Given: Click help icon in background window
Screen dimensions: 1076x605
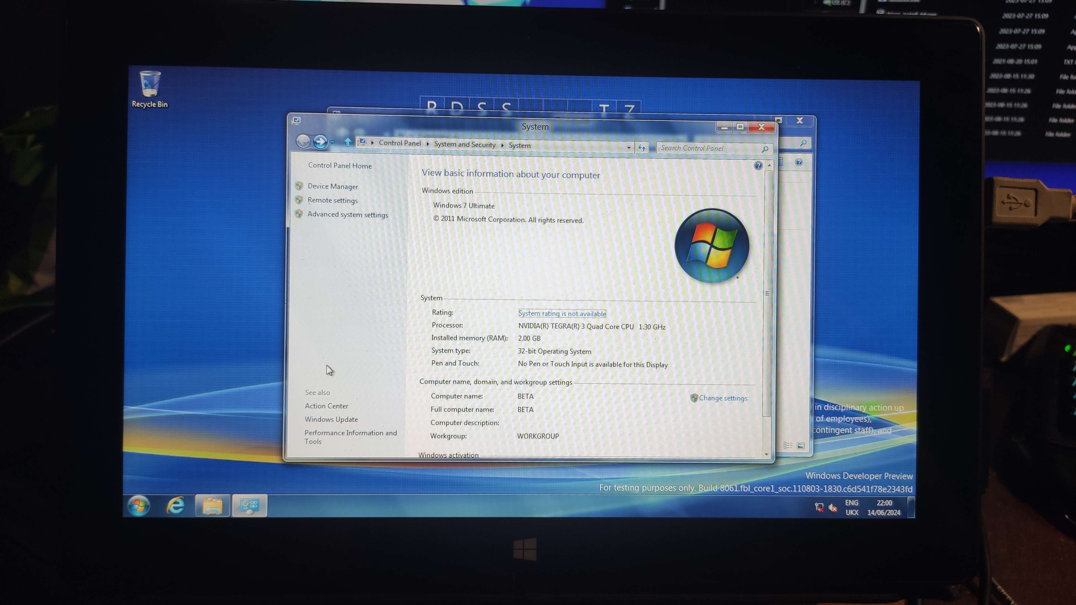Looking at the screenshot, I should (799, 162).
